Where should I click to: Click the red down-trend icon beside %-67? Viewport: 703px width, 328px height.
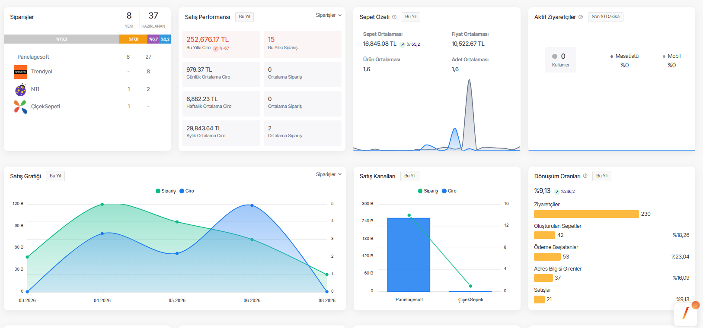(215, 48)
